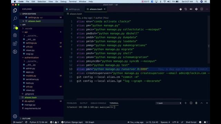Open the Debug menu
Image resolution: width=221 pixels, height=124 pixels.
click(63, 1)
